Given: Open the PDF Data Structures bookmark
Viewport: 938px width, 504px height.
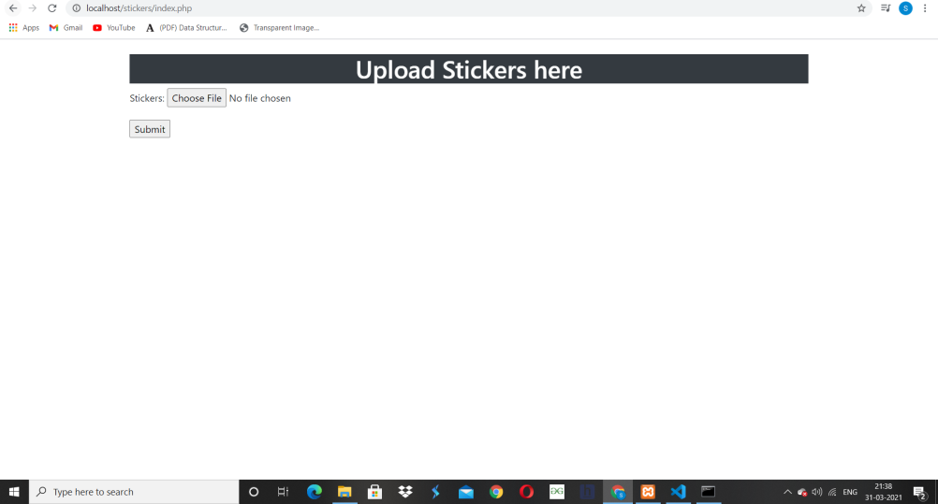Looking at the screenshot, I should pyautogui.click(x=186, y=27).
